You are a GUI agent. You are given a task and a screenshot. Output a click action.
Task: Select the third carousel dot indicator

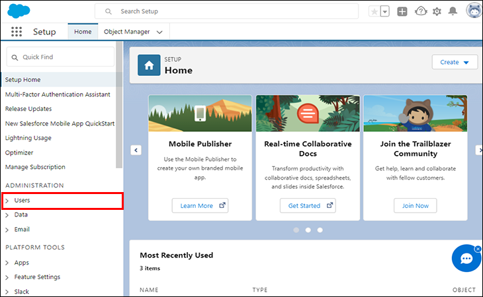320,230
